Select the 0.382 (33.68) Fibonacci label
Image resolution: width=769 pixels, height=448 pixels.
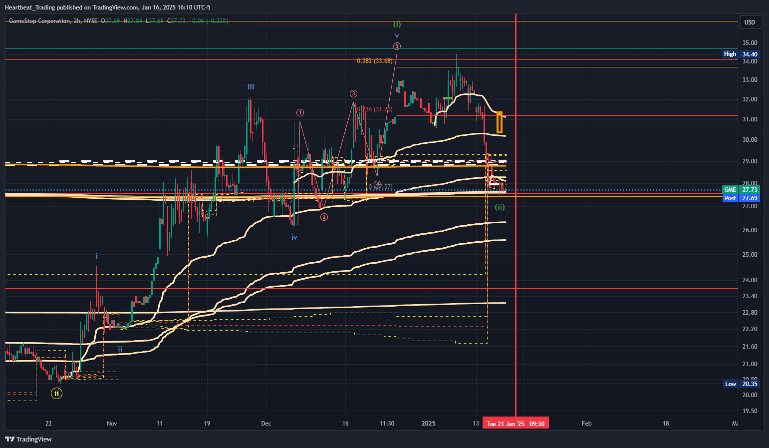tap(375, 61)
